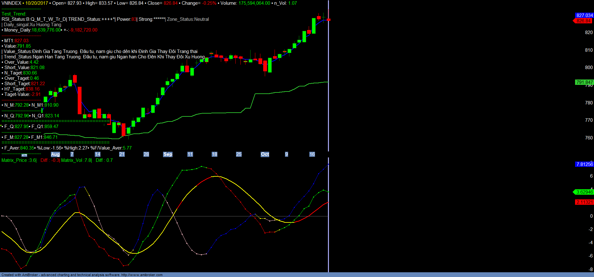This screenshot has width=594, height=277.
Task: Select the red 2.11321 indicator tag
Action: click(584, 202)
